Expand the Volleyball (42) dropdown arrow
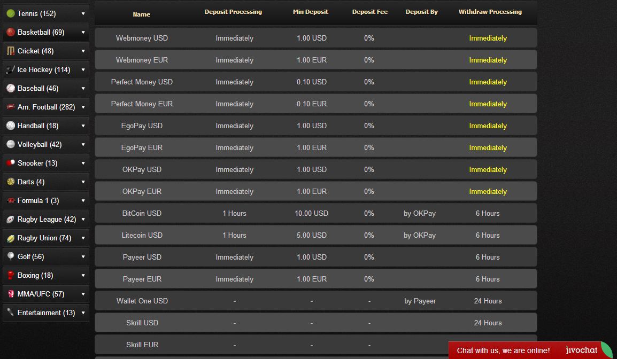617x359 pixels. tap(83, 144)
